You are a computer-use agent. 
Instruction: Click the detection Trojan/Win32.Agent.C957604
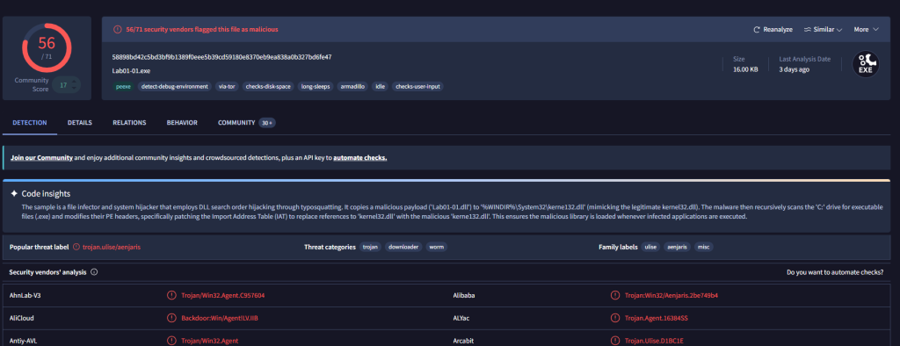coord(222,296)
